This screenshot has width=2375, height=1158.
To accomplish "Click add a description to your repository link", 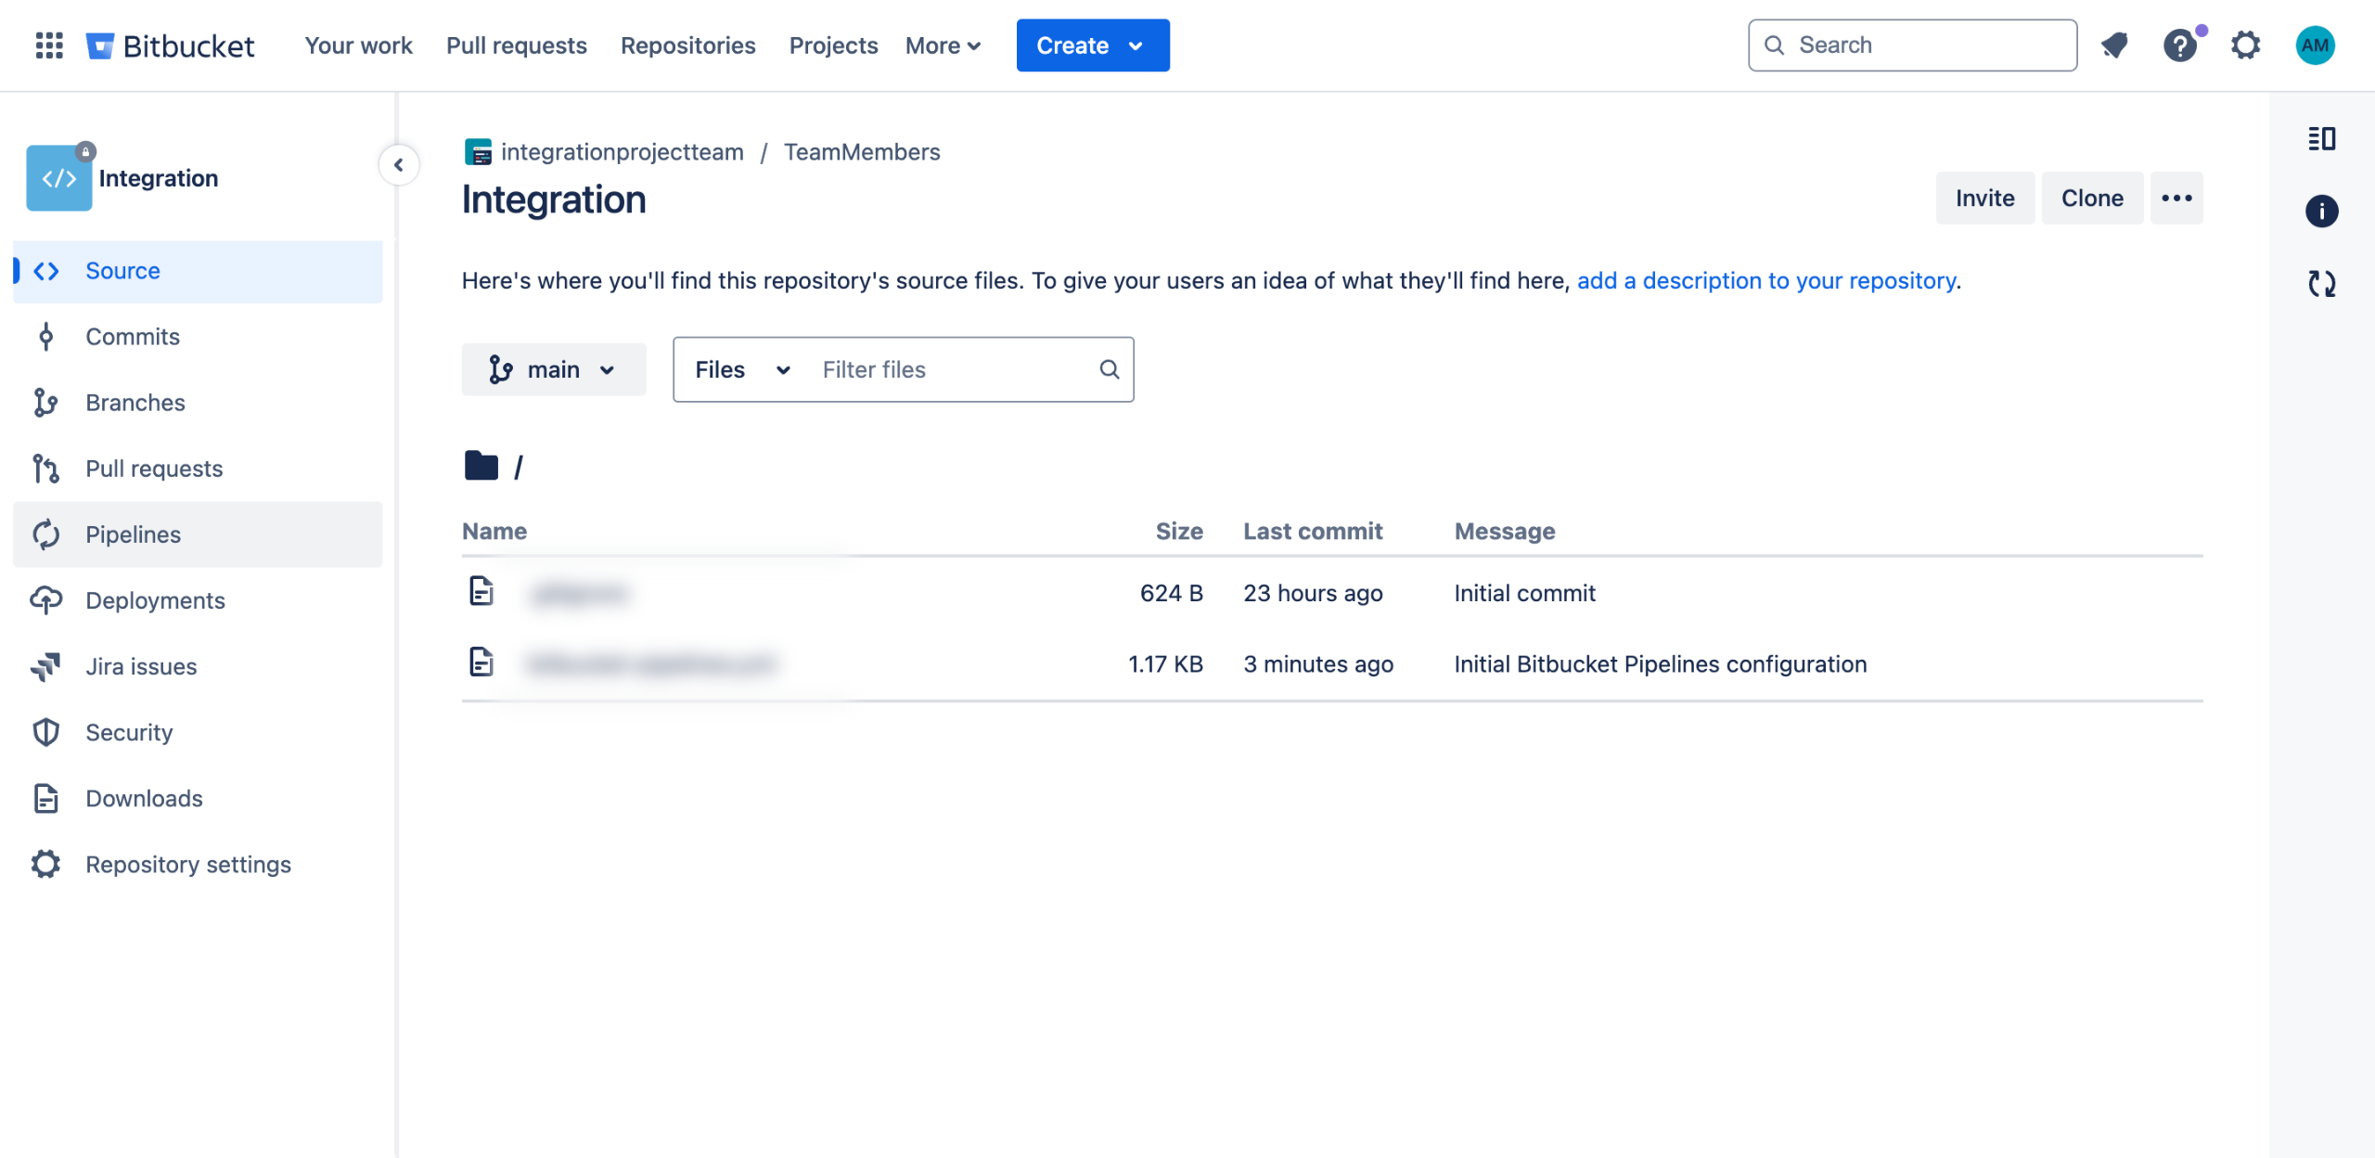I will (1766, 280).
